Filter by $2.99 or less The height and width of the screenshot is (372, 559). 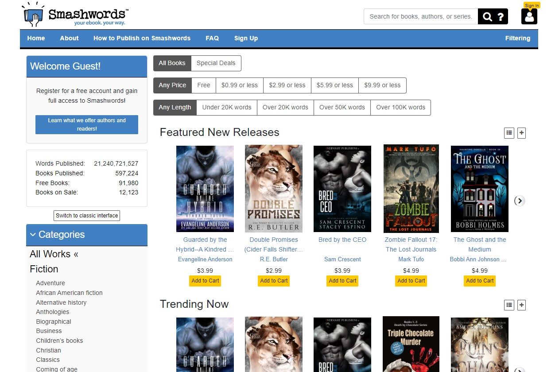[x=287, y=85]
